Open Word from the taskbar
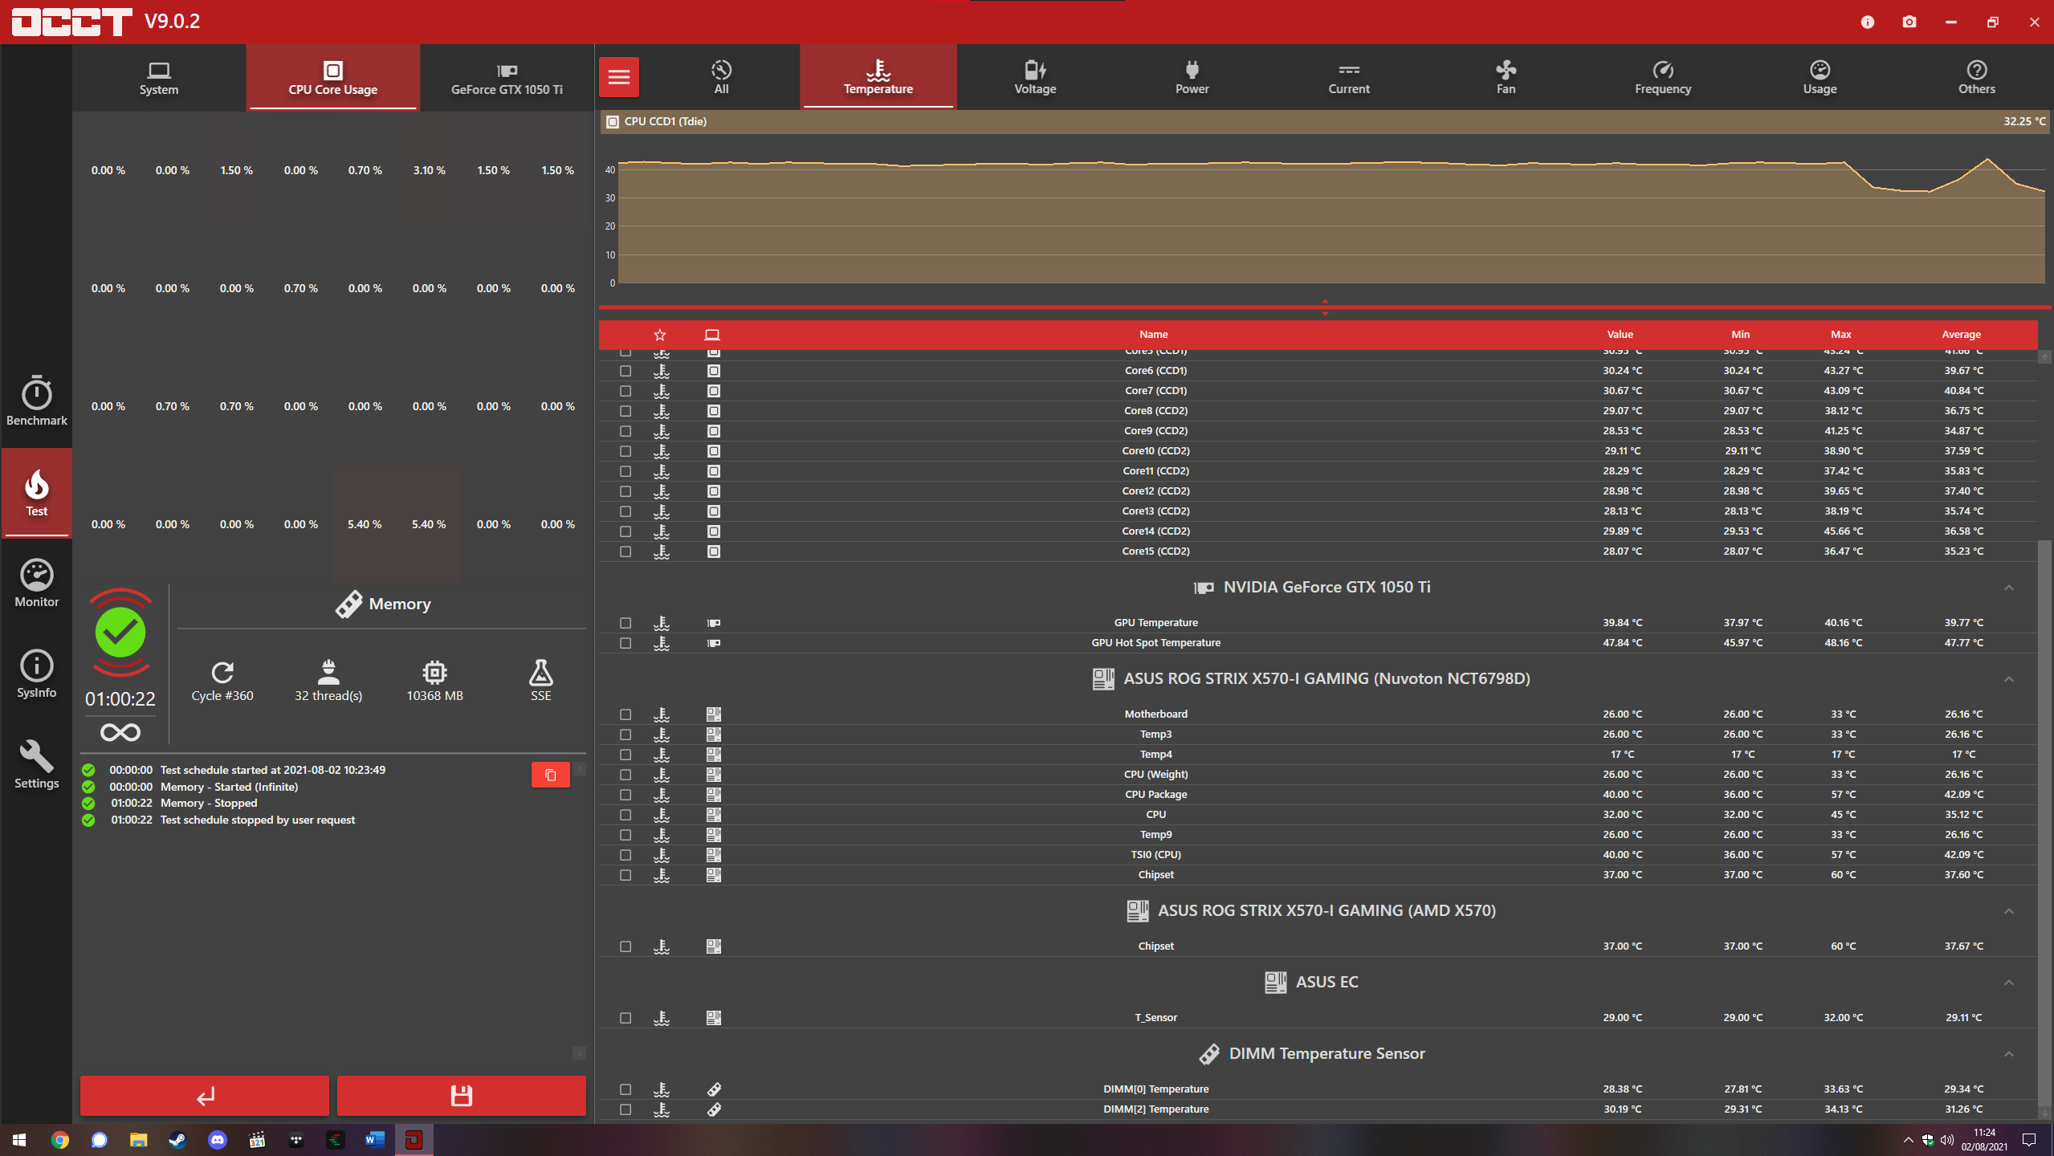 click(374, 1140)
